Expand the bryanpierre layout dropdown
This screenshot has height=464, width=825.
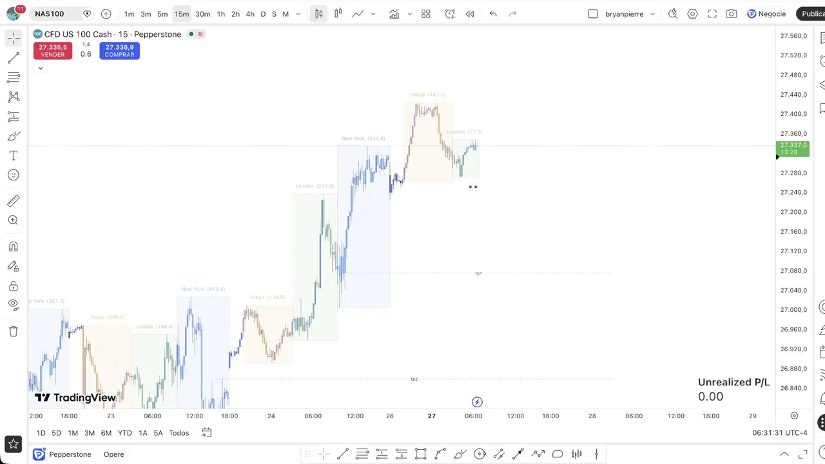click(652, 14)
